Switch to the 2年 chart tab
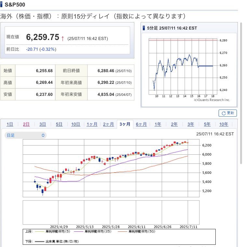Screen dimensions: 244x247 click(174, 124)
